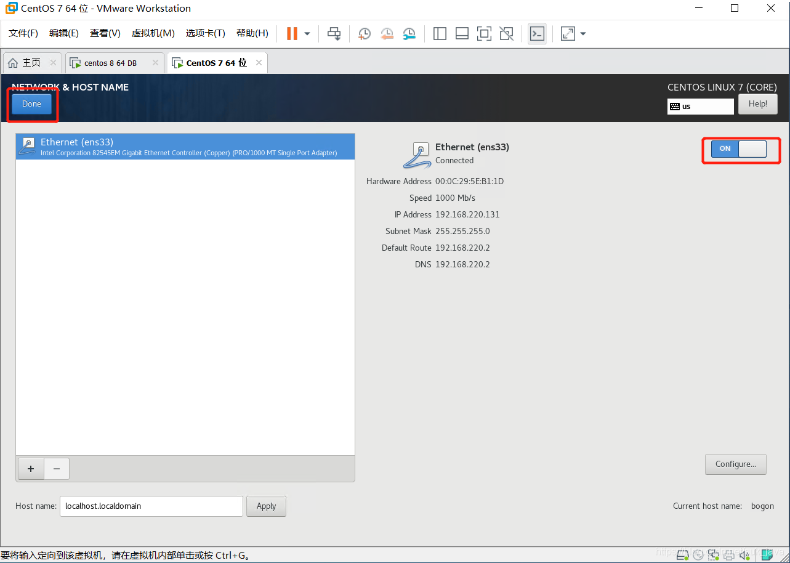790x563 pixels.
Task: Click the DNS value 192.168.220.2
Action: pos(462,264)
